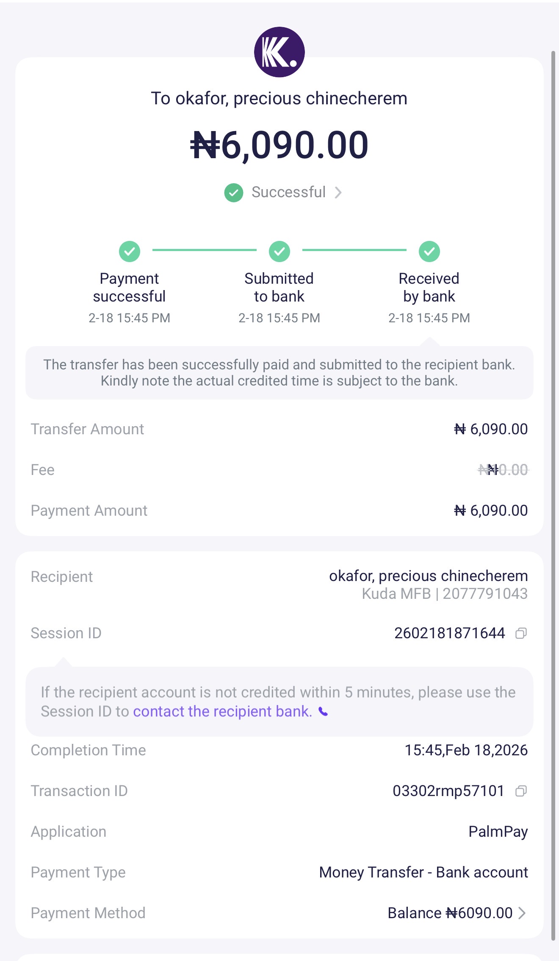Open the contact the recipient bank link
The width and height of the screenshot is (559, 961).
click(222, 711)
